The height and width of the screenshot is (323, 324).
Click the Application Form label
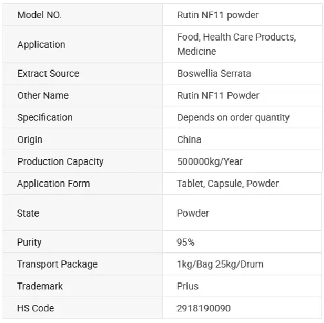pos(53,184)
